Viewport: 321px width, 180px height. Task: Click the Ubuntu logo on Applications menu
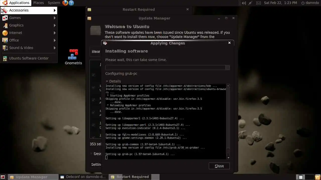click(5, 3)
